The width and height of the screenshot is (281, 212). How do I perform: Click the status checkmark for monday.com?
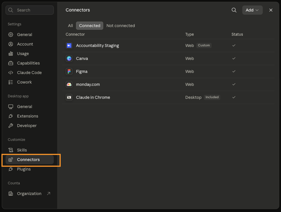pyautogui.click(x=234, y=84)
